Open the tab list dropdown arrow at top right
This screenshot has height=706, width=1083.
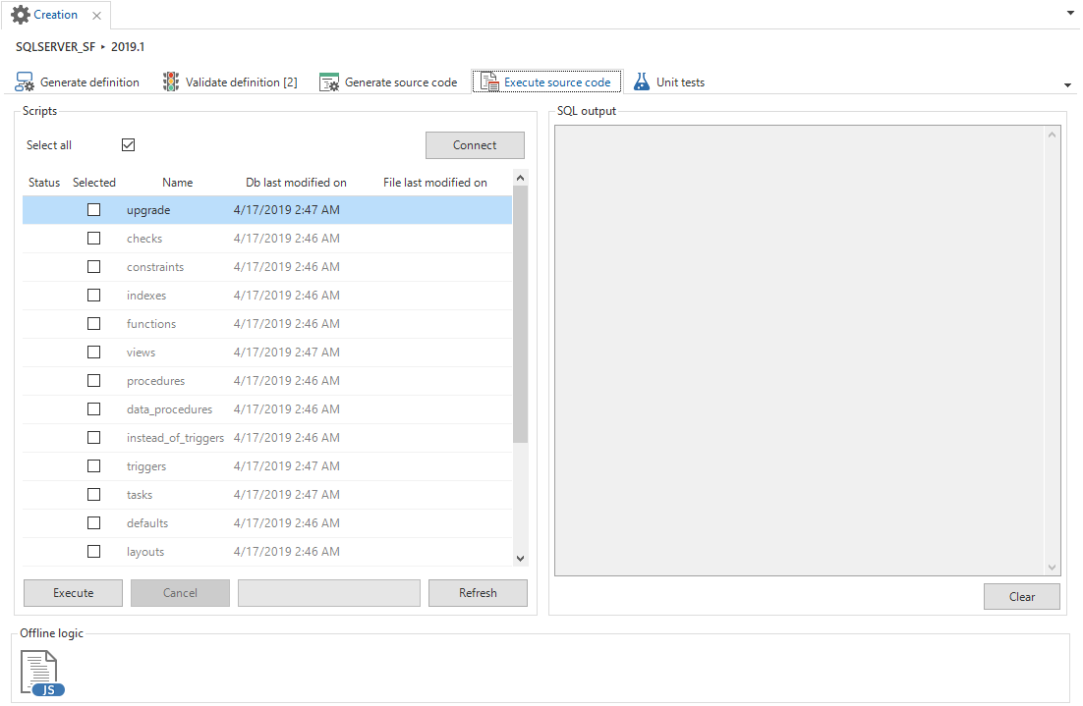tap(1070, 14)
